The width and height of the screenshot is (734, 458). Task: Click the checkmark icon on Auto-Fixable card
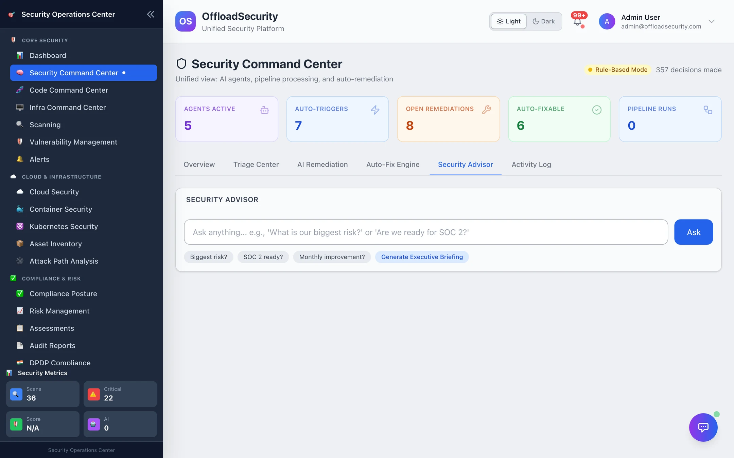pos(597,110)
